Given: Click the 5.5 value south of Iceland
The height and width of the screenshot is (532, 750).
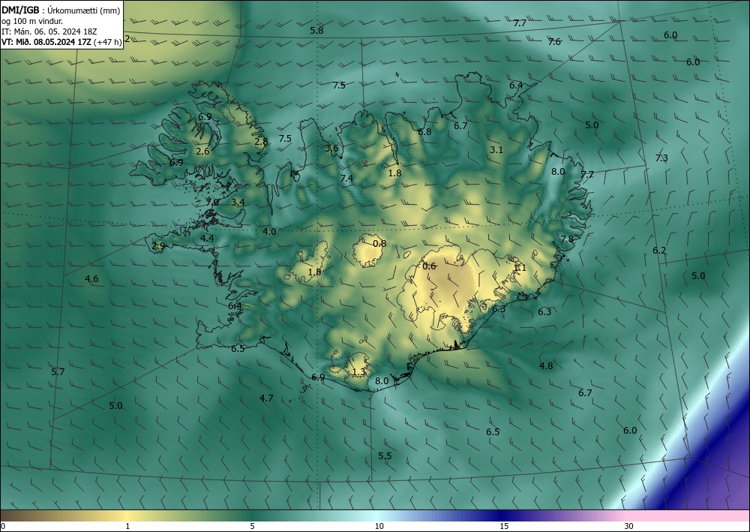Looking at the screenshot, I should (x=385, y=455).
